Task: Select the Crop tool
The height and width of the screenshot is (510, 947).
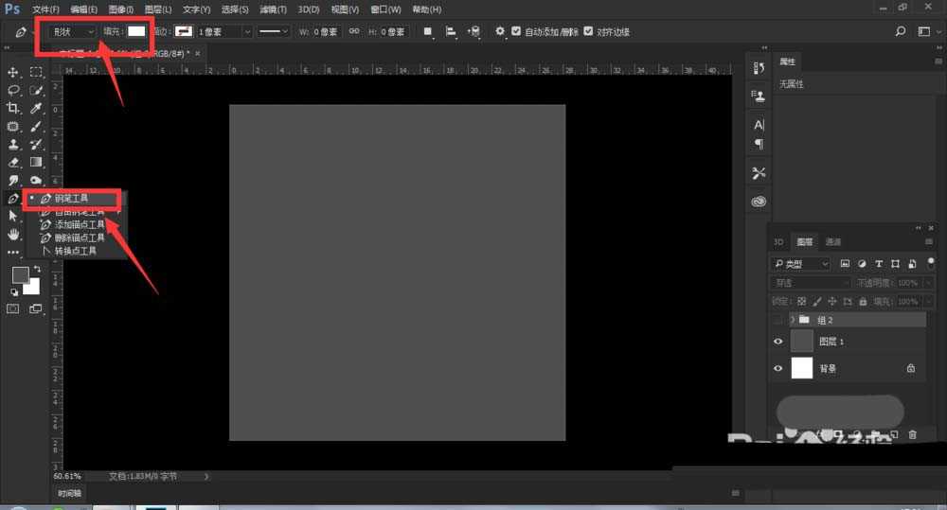Action: [x=13, y=109]
